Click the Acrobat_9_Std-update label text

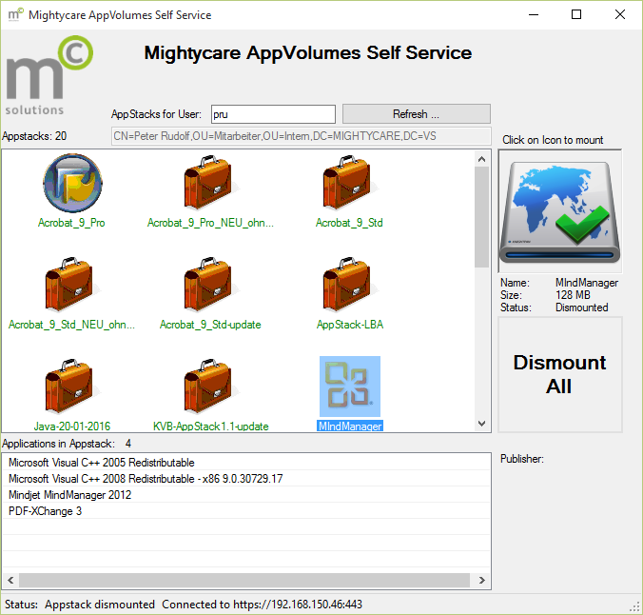[210, 325]
